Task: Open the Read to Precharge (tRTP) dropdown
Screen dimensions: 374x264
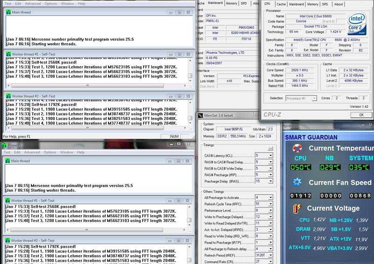Action: coord(271,243)
